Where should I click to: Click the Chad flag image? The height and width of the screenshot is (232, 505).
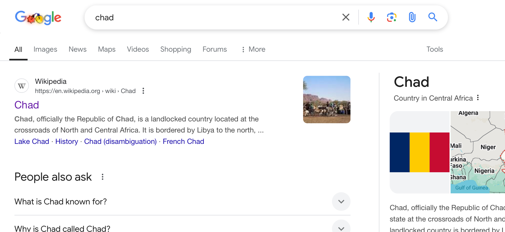pos(419,152)
